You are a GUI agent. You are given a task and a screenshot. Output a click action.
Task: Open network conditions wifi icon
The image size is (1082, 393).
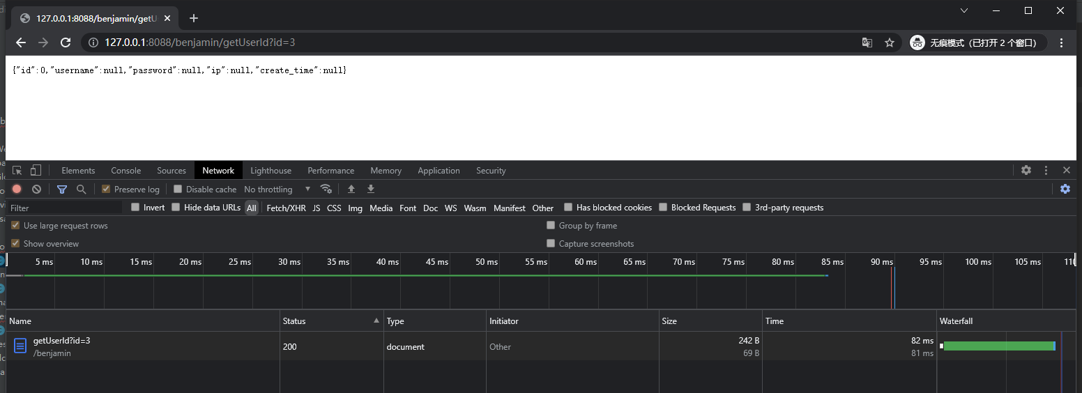pyautogui.click(x=326, y=189)
